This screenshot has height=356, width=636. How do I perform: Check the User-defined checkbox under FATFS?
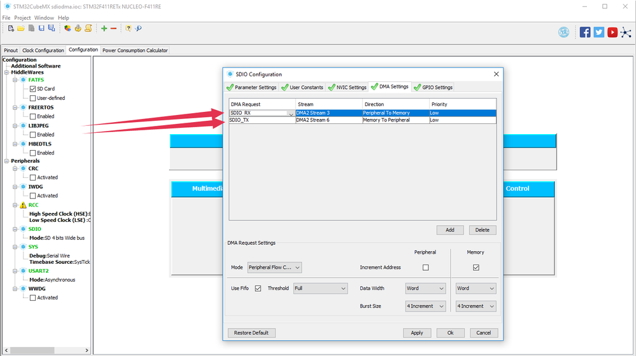point(33,98)
